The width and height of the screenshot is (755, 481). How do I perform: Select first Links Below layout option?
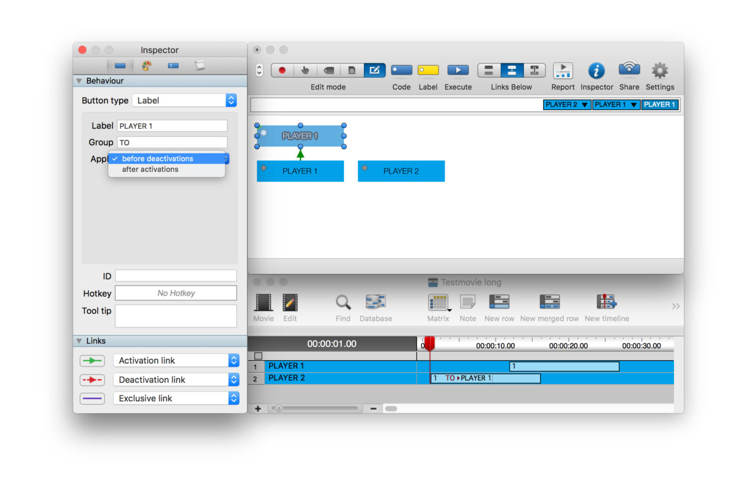coord(489,70)
